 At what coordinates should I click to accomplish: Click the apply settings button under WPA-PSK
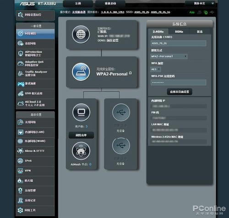[180, 92]
